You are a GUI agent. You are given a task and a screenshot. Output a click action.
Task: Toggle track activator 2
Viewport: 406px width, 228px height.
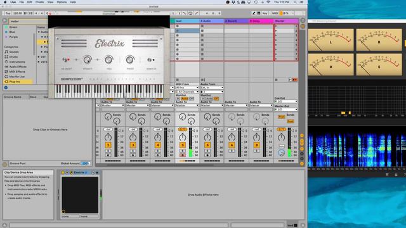pos(108,145)
